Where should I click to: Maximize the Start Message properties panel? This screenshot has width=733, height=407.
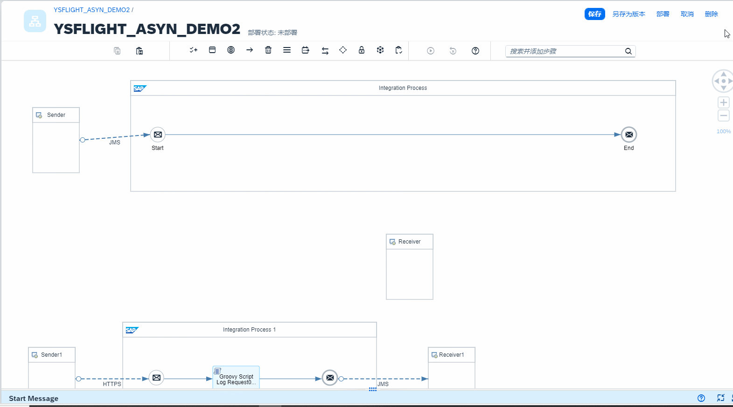pyautogui.click(x=720, y=398)
